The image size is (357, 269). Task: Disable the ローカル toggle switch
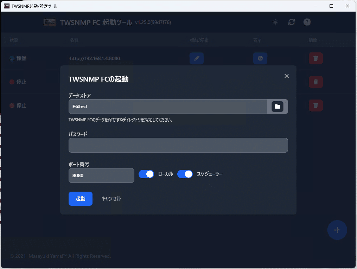(x=146, y=174)
